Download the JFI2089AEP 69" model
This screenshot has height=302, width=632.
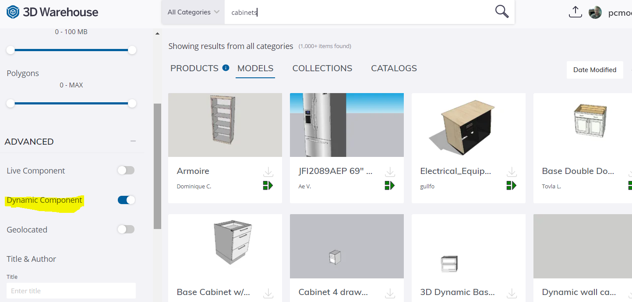pos(390,172)
